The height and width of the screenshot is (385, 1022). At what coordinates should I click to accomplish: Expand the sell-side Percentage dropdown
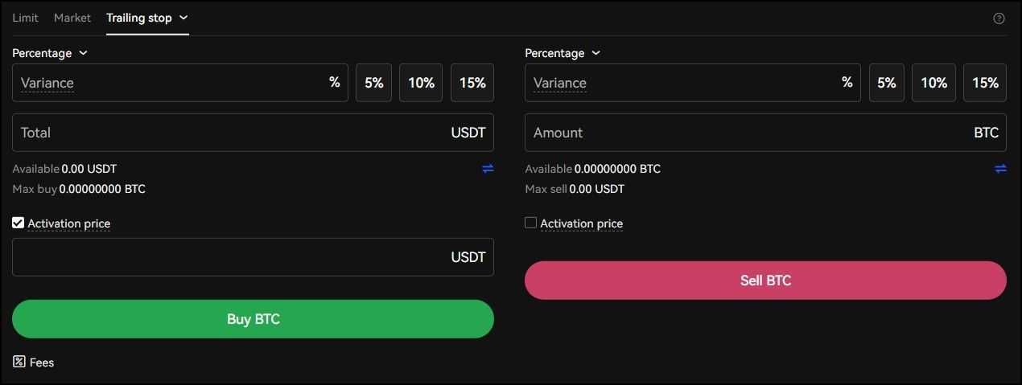coord(563,53)
